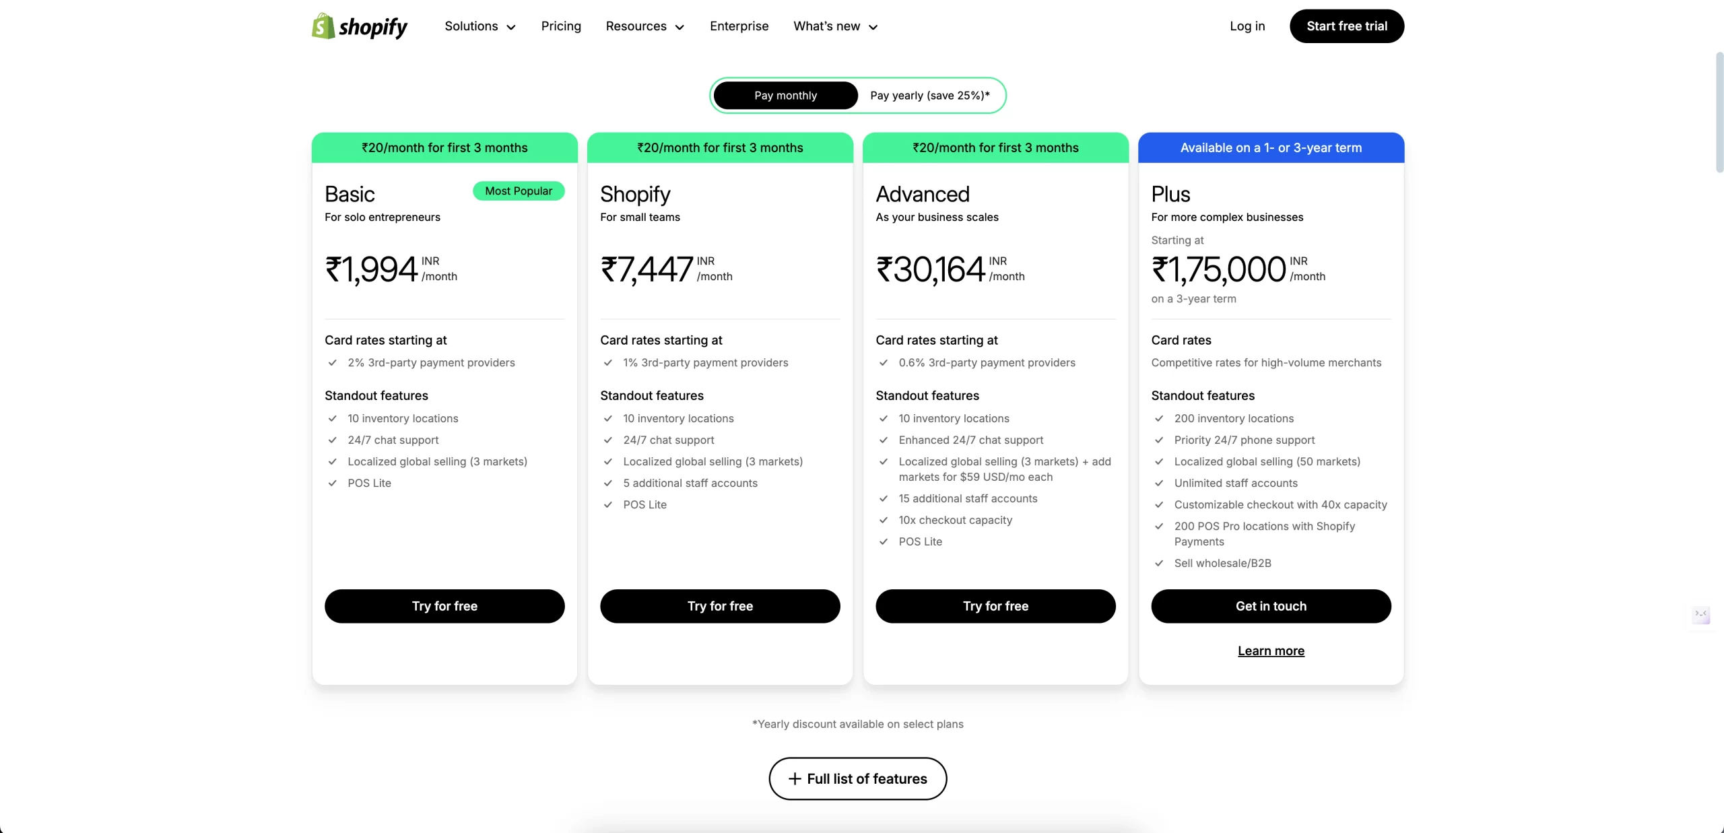Toggle to Pay monthly billing option
The height and width of the screenshot is (833, 1724).
pyautogui.click(x=785, y=94)
